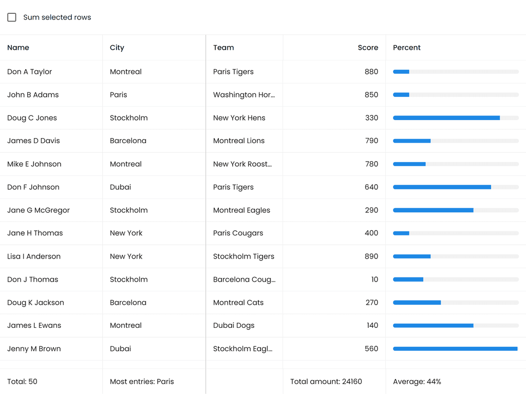Click the Total amount footer cell
The image size is (526, 394).
coord(326,382)
